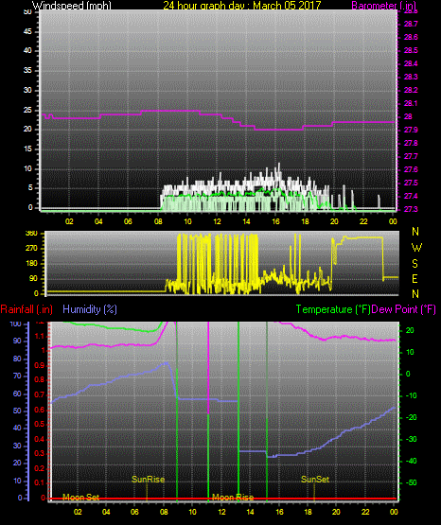Screen dimensions: 441x525
Task: Click the 28.5 barometer axis value
Action: pyautogui.click(x=411, y=50)
